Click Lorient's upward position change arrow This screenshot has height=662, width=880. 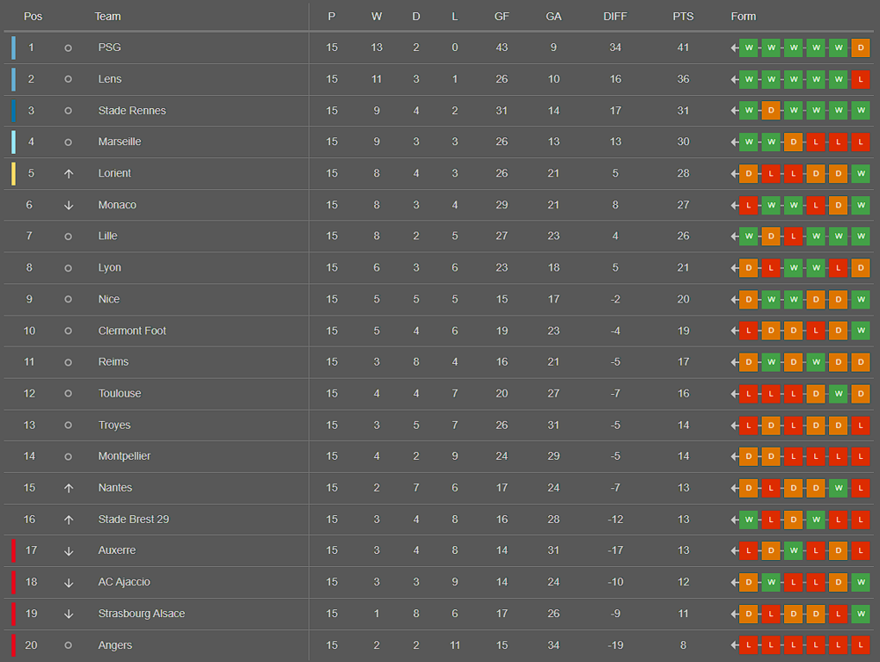click(69, 173)
